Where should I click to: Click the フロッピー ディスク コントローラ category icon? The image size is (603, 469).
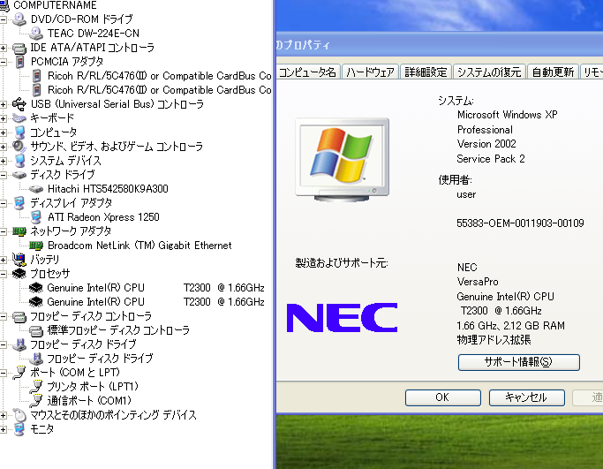coord(19,316)
